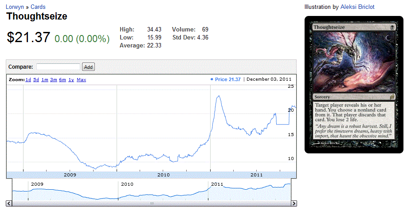Click the scrollbar grip in the timeline
Screen dimensions: 407x215
[151, 203]
